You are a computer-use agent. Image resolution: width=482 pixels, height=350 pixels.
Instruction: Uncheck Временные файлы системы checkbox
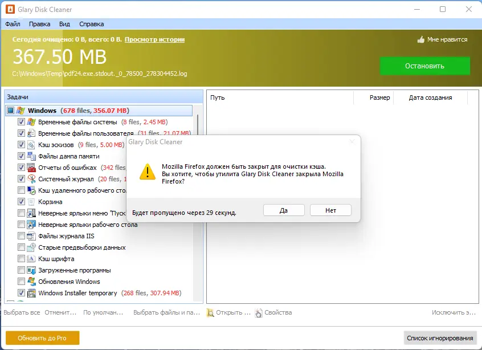pos(21,122)
